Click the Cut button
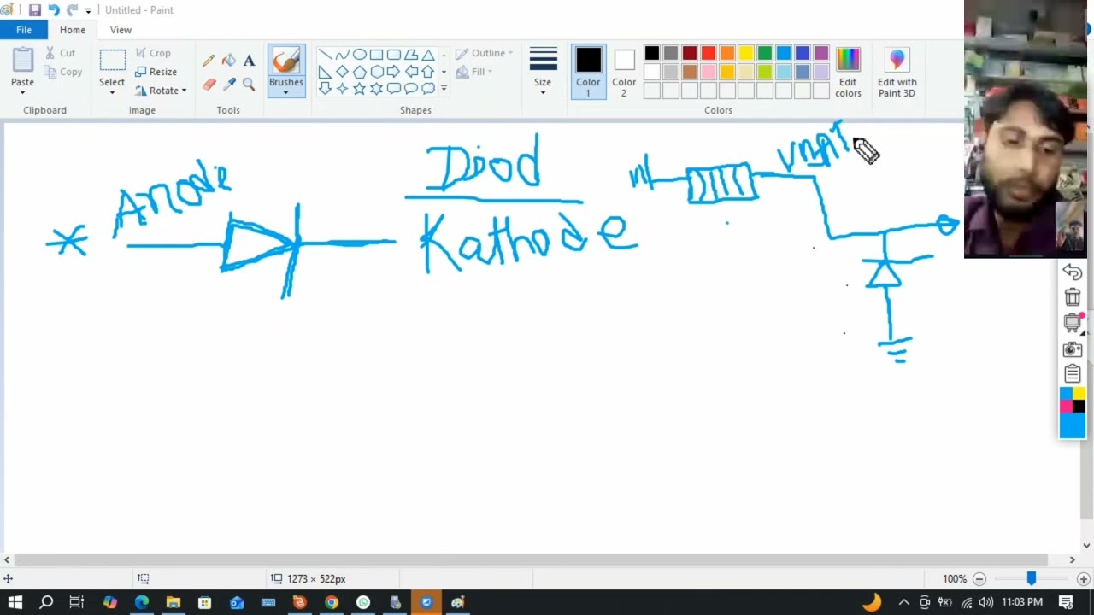The width and height of the screenshot is (1094, 615). (60, 53)
